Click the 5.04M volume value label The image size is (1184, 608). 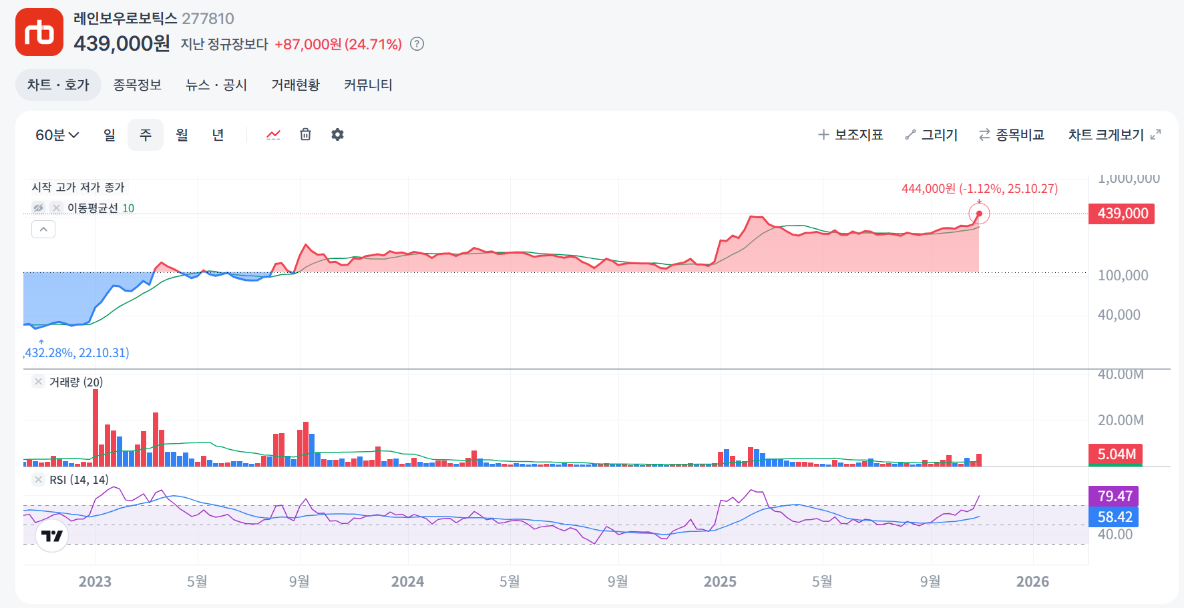[1116, 454]
